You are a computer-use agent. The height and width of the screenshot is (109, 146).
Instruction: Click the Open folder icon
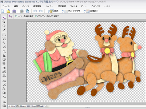[9, 11]
